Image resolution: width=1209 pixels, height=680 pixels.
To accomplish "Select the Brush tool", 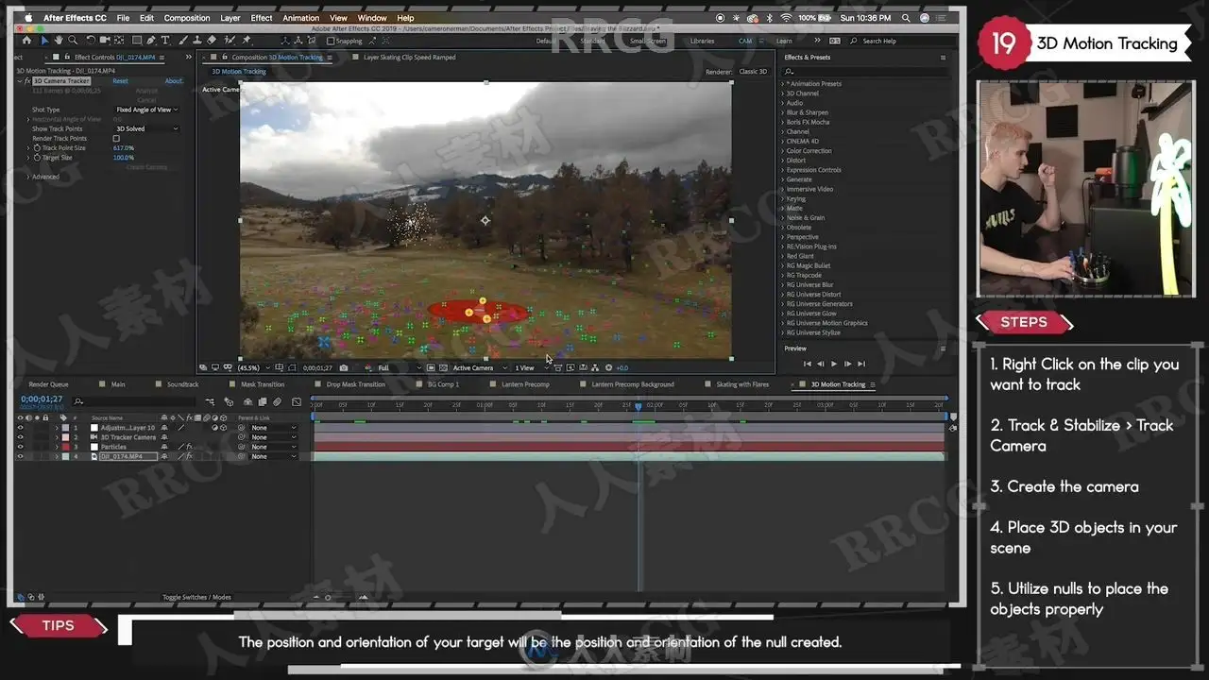I will 182,41.
